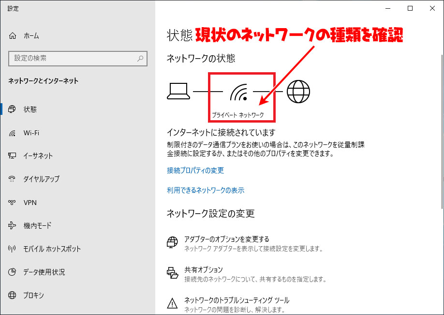Open 機内モード settings

(x=77, y=225)
